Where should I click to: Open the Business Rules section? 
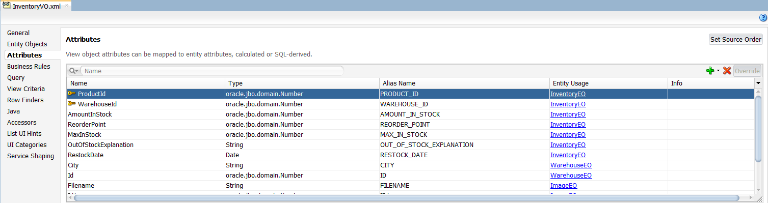29,66
